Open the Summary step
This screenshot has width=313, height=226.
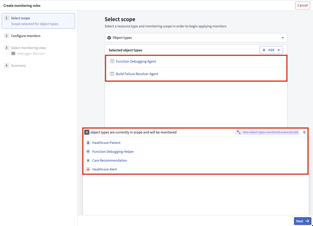(x=18, y=66)
